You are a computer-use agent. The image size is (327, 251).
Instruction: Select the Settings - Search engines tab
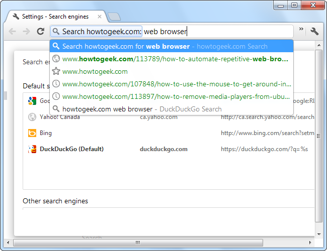(x=55, y=17)
